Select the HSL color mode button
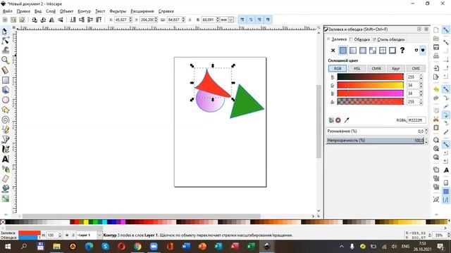 (357, 69)
